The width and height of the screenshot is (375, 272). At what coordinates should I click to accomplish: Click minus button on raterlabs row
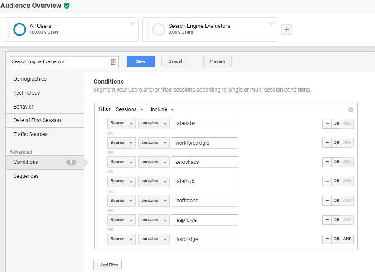(327, 123)
